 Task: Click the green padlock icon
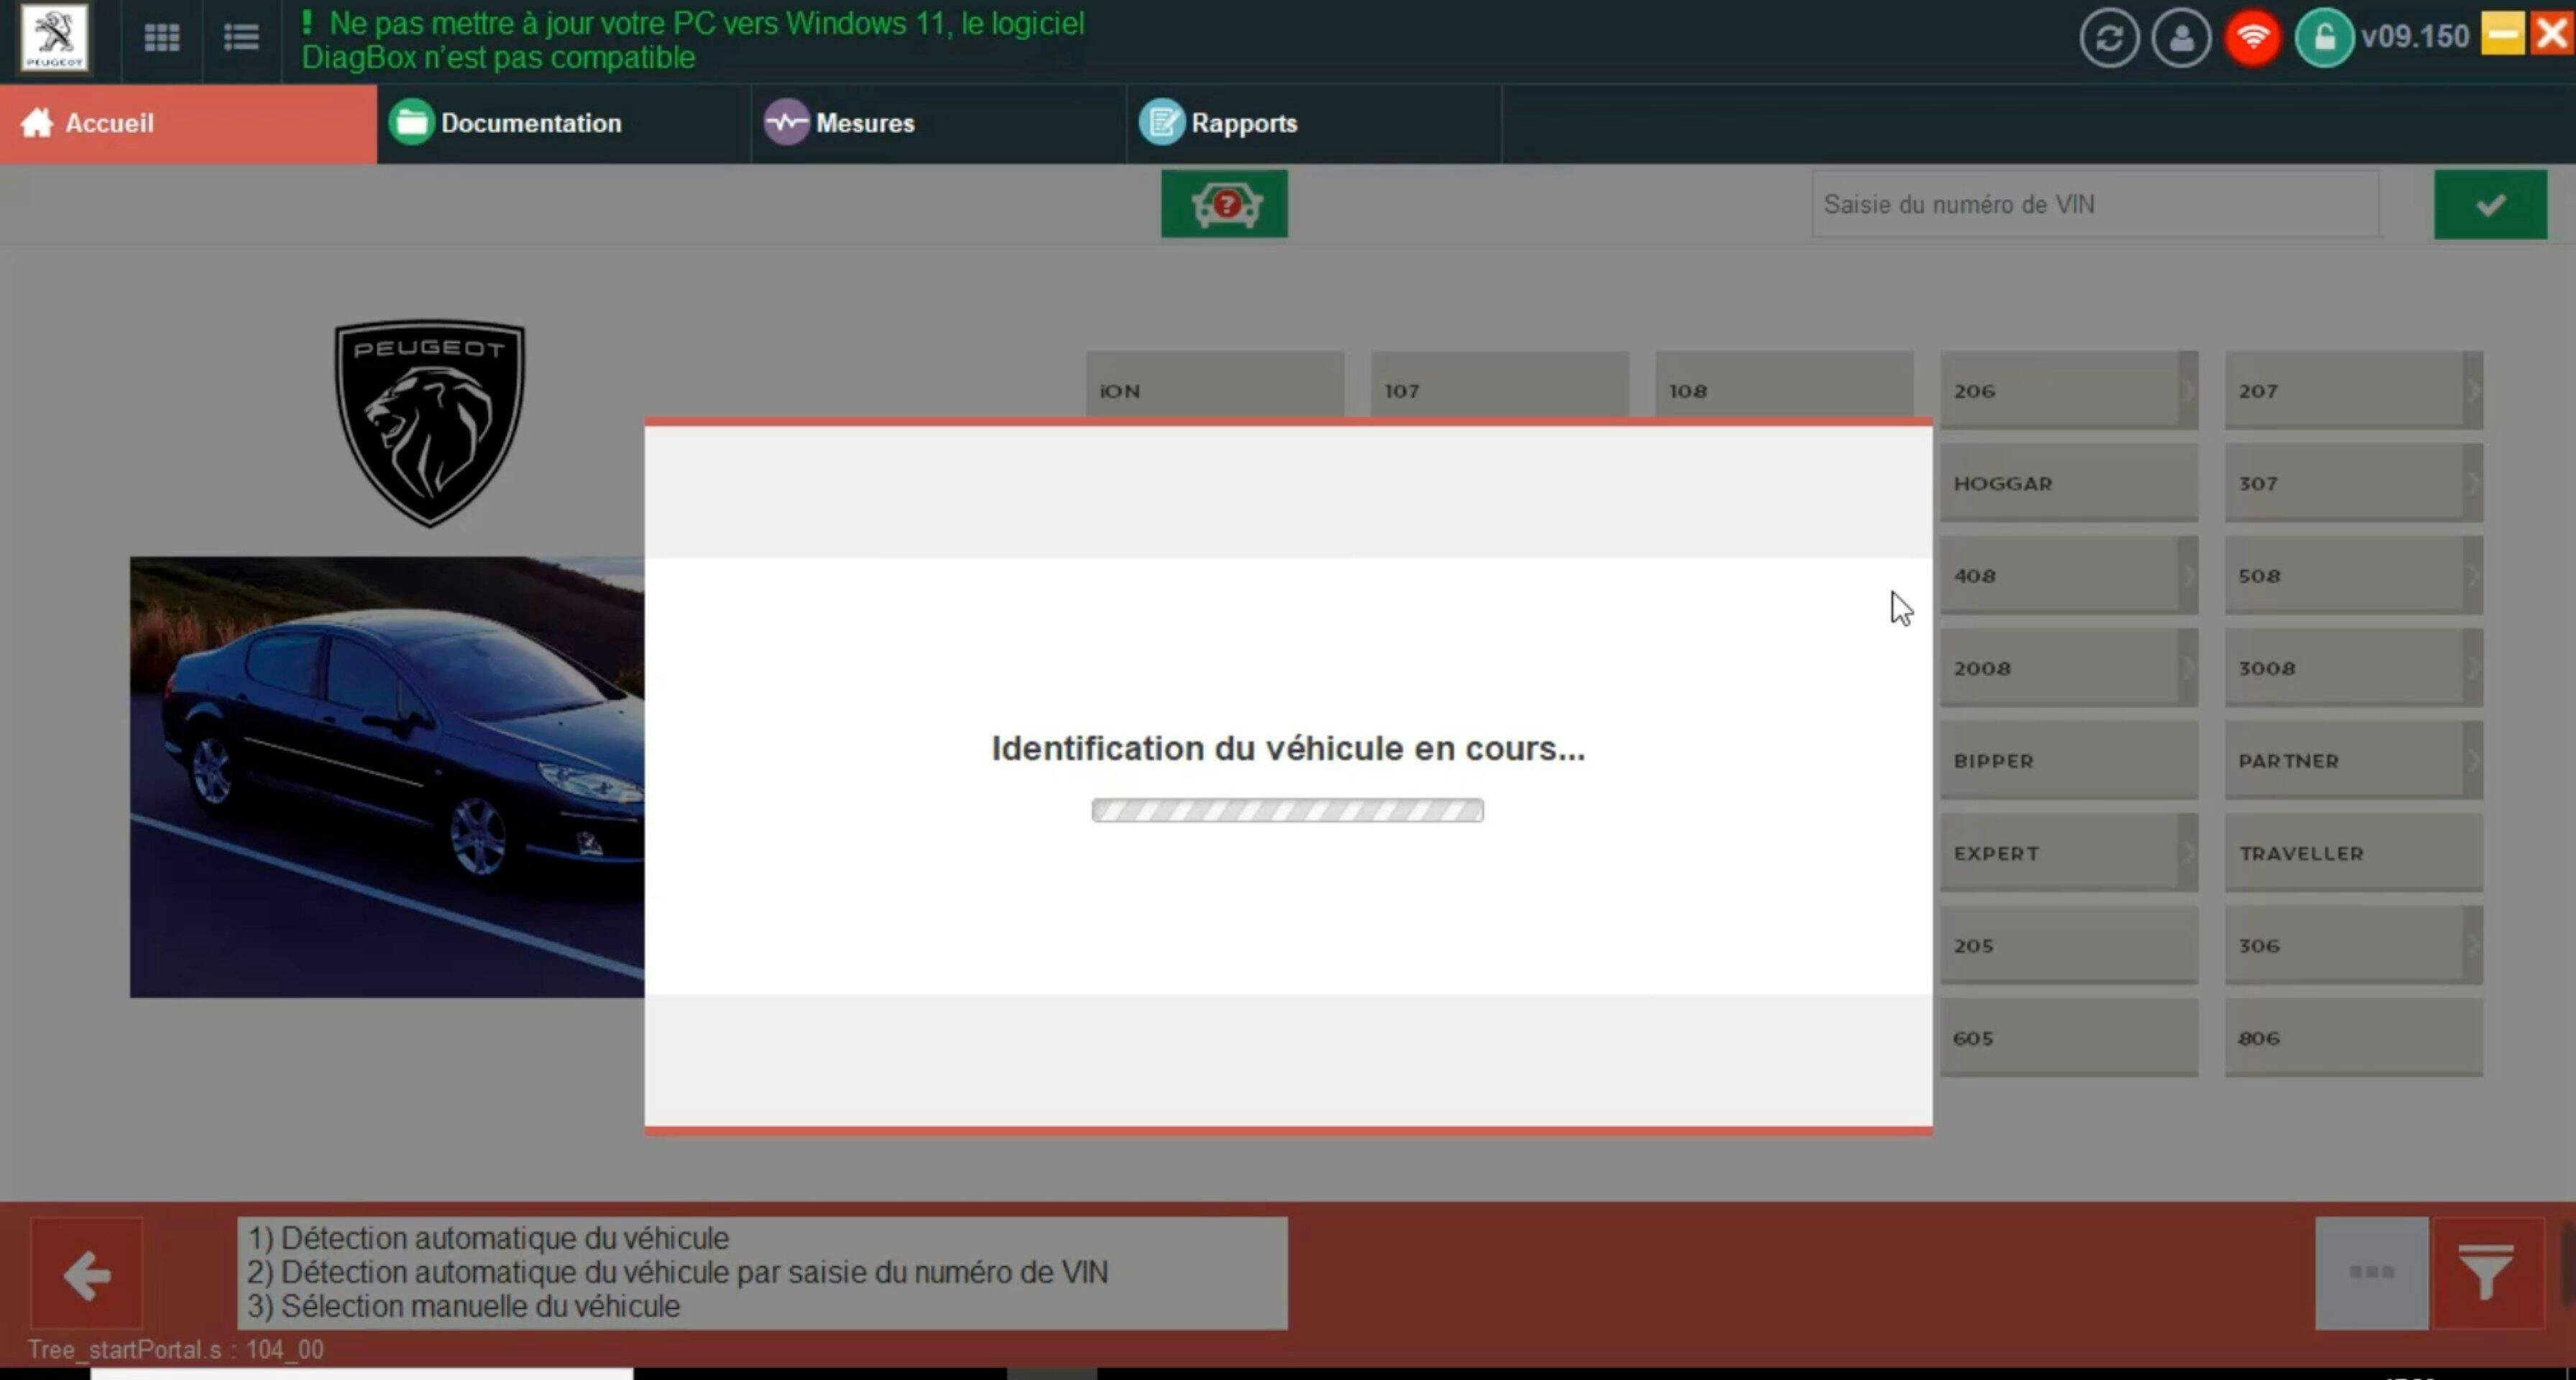(2323, 38)
